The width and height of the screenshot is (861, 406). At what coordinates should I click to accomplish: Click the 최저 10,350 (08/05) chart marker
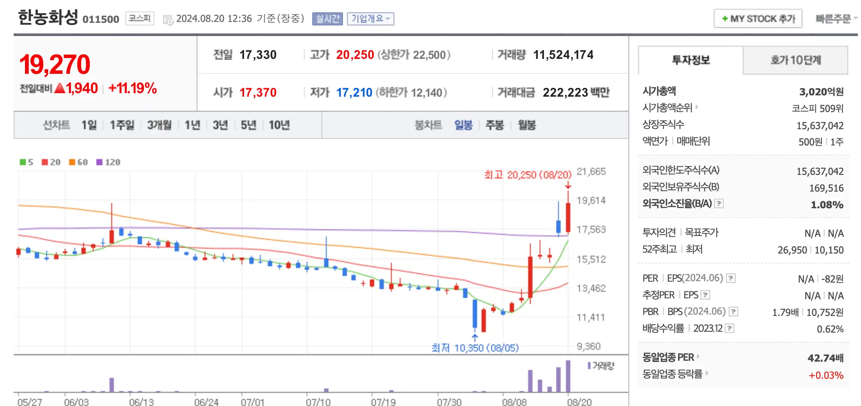475,348
